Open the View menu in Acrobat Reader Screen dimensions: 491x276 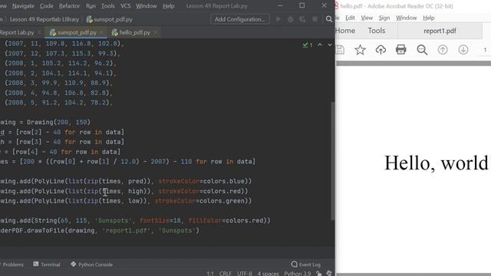[x=367, y=18]
